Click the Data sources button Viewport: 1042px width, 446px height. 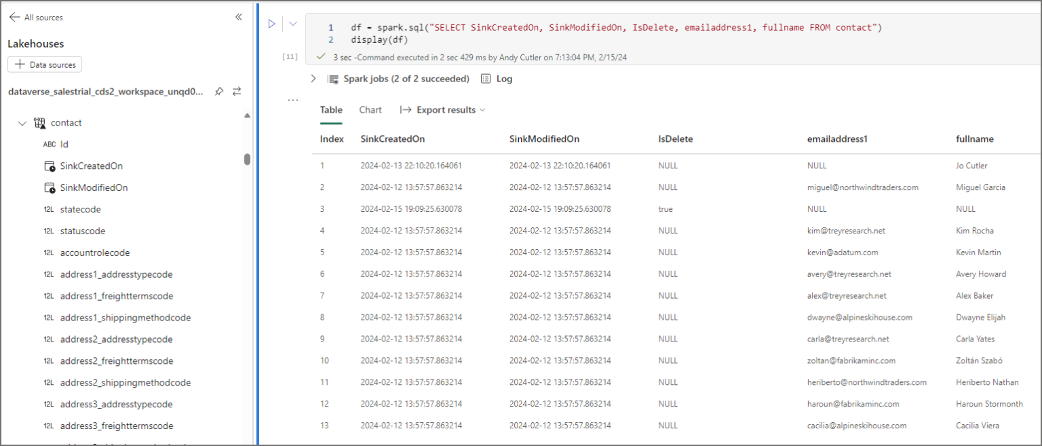[44, 64]
